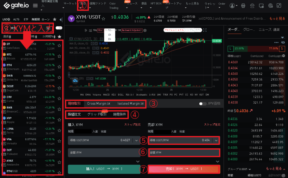Open the app download icon in header
This screenshot has height=178, width=288.
point(243,6)
